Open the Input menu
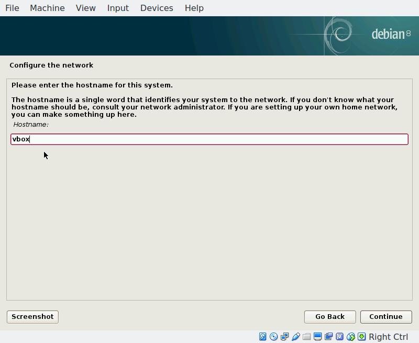Viewport: 419px width, 343px height. (x=118, y=8)
